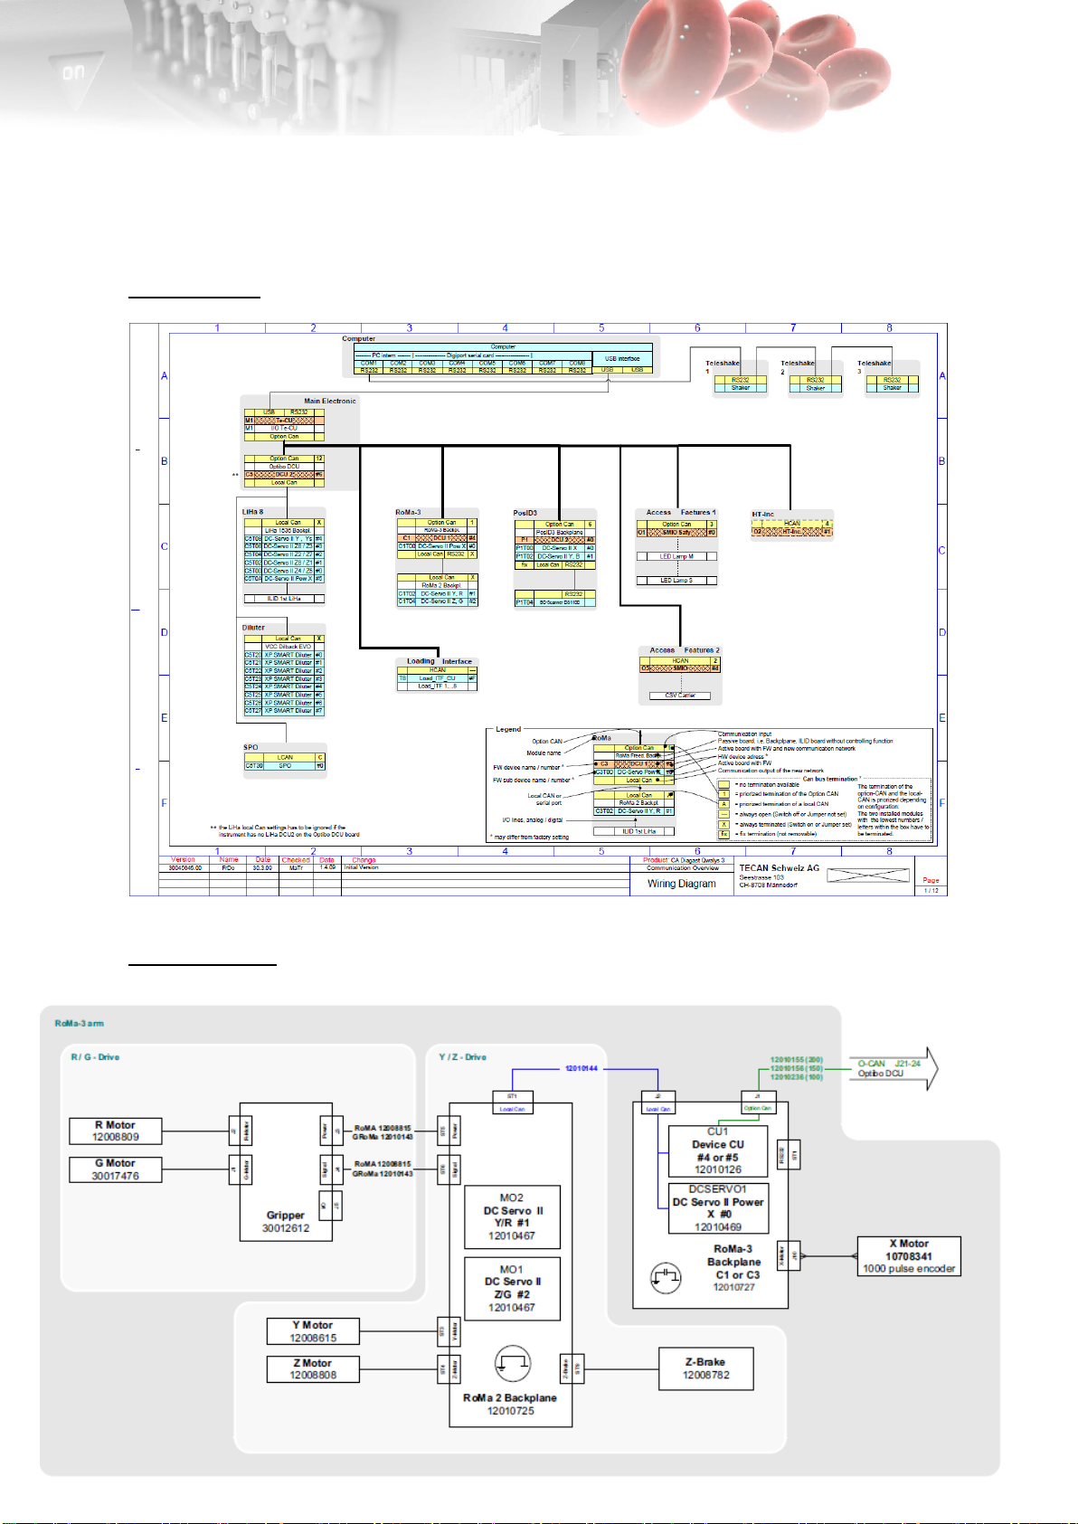Click the ground symbol in RoMa-3 Backplane
The height and width of the screenshot is (1524, 1078).
(667, 1277)
